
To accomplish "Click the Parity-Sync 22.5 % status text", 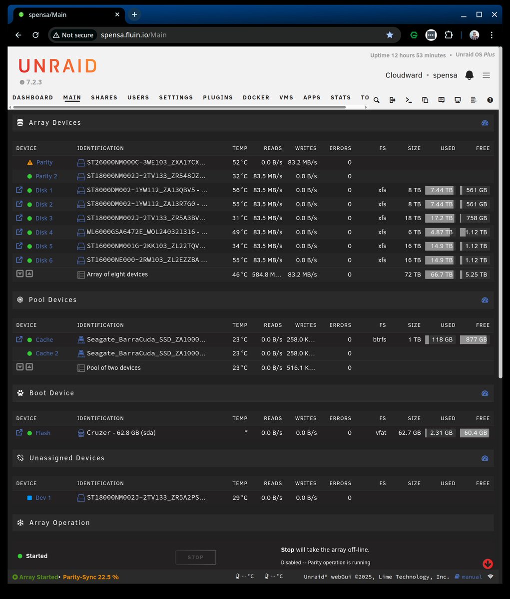I will pyautogui.click(x=91, y=577).
